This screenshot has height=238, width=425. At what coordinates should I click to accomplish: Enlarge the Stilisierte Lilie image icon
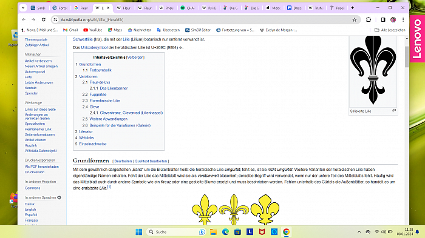point(394,110)
